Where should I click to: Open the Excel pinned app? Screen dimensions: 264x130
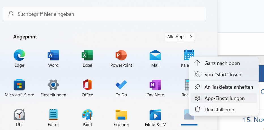[87, 58]
